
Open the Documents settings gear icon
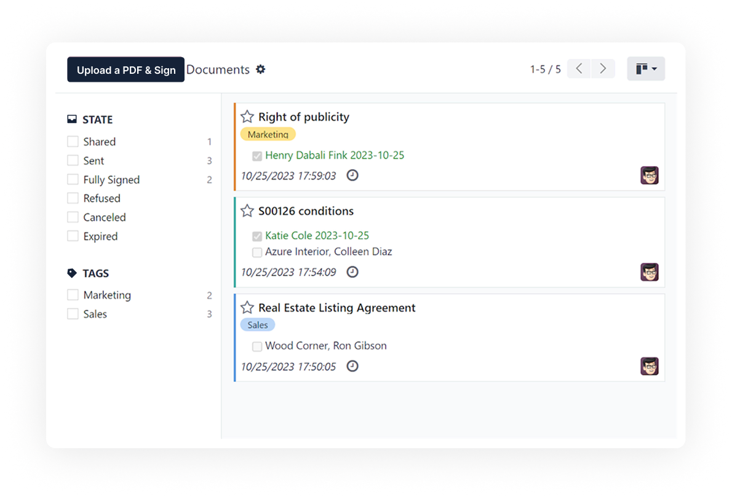[x=260, y=69]
